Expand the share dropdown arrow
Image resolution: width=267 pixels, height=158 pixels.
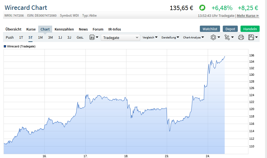232,37
